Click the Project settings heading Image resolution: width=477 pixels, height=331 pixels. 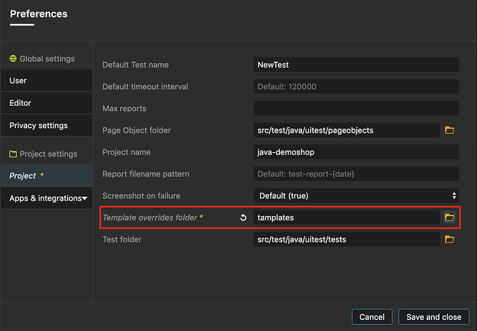(48, 154)
